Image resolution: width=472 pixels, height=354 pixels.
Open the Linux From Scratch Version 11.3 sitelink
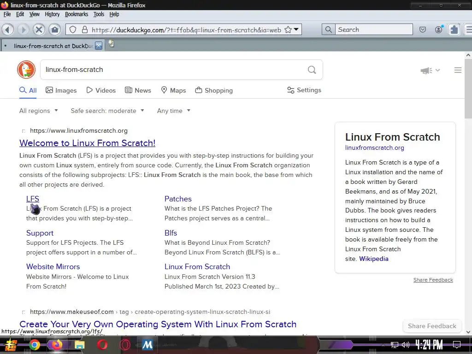[197, 267]
